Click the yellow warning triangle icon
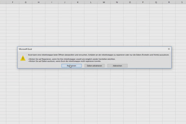The width and height of the screenshot is (186, 124). pos(23,58)
